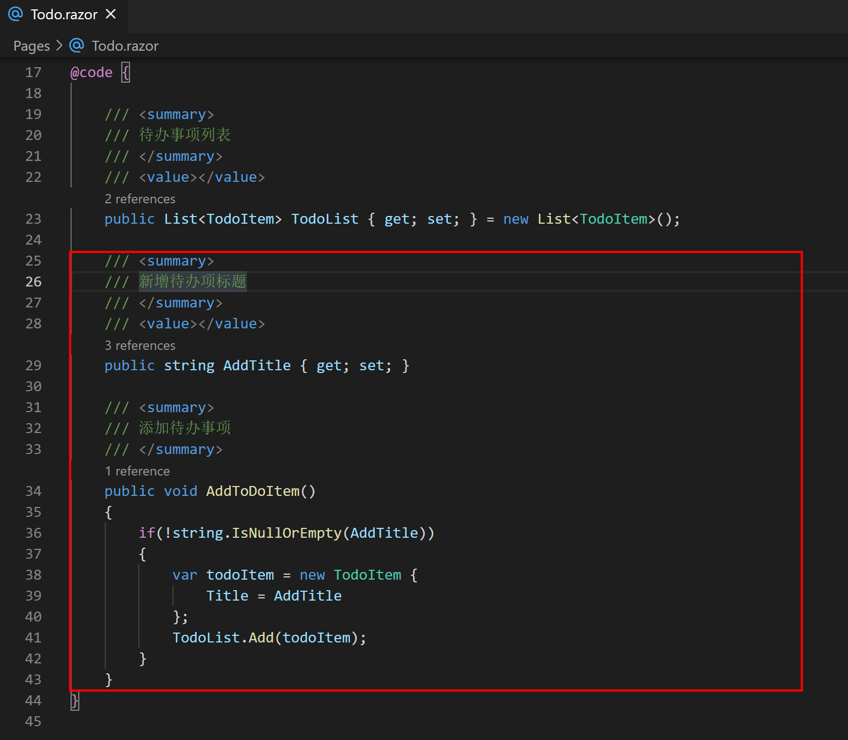This screenshot has width=848, height=740.
Task: Expand the breadcrumb chevron after Pages
Action: [x=60, y=46]
